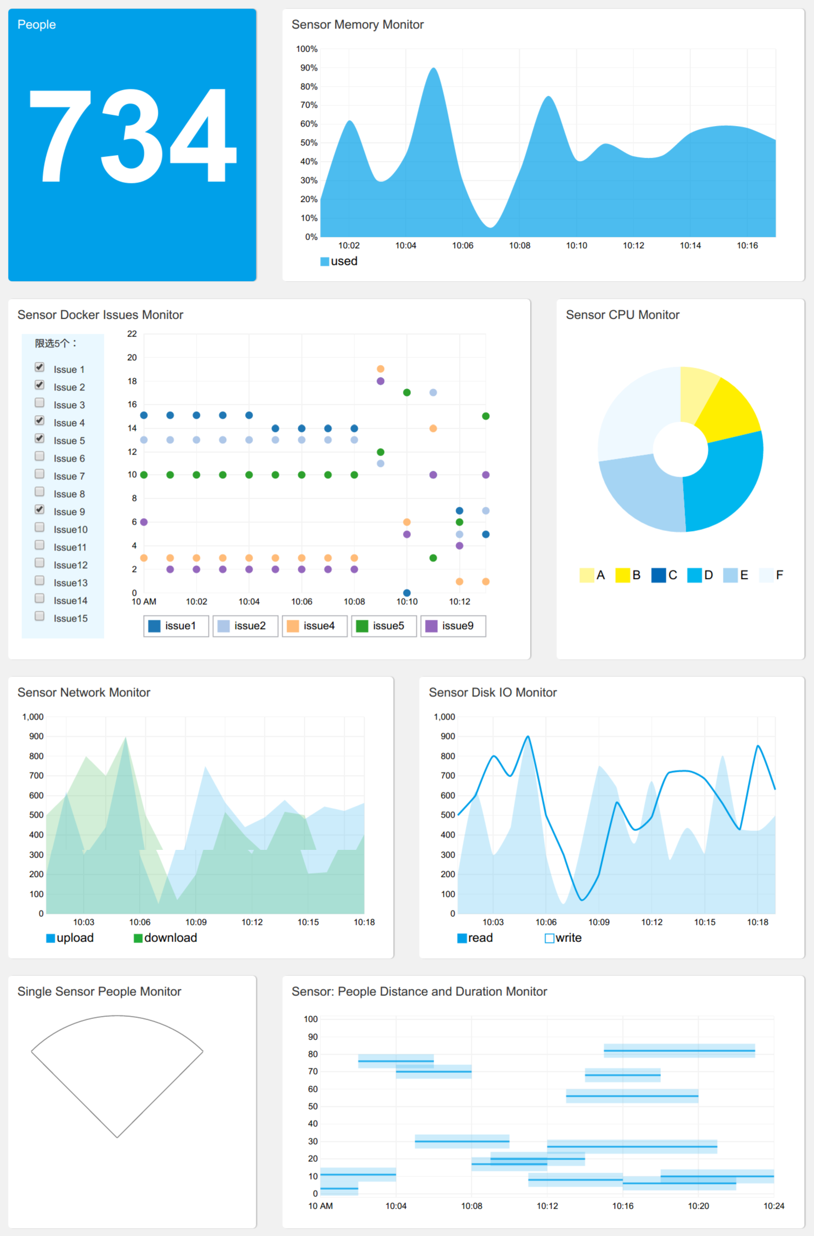Click CPU legend swatch F

pos(766,575)
